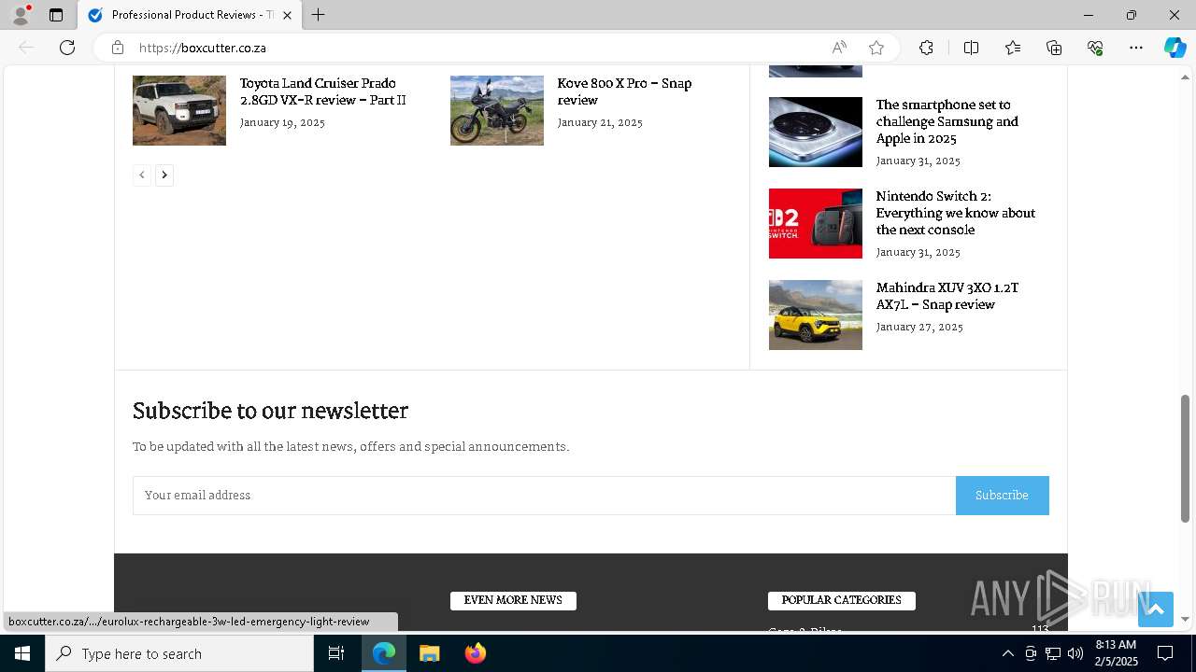Select January 21, 2025 date text
Viewport: 1196px width, 672px height.
pyautogui.click(x=600, y=122)
